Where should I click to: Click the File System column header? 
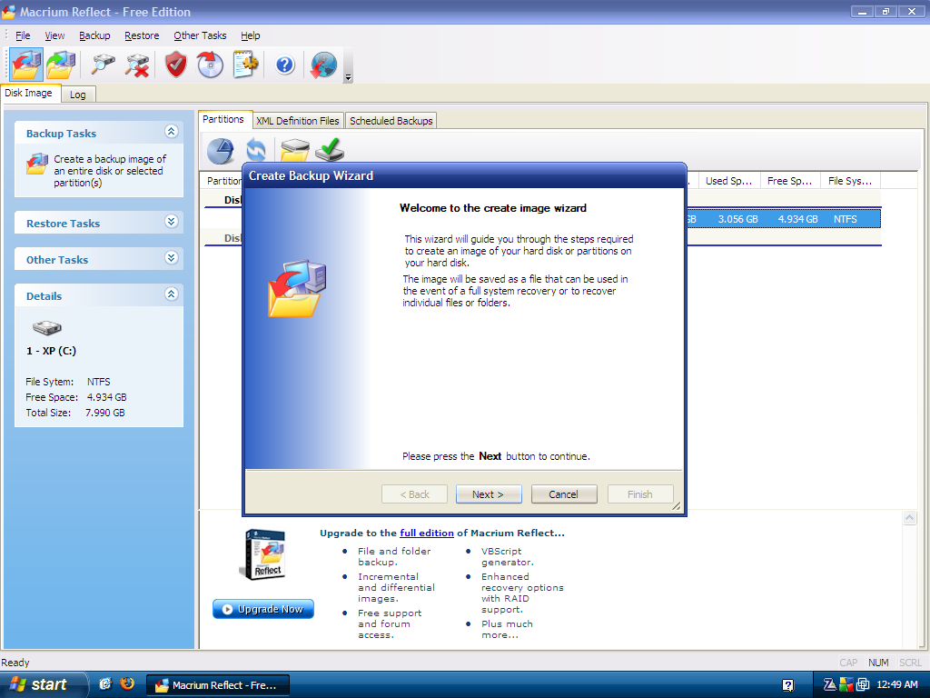850,181
